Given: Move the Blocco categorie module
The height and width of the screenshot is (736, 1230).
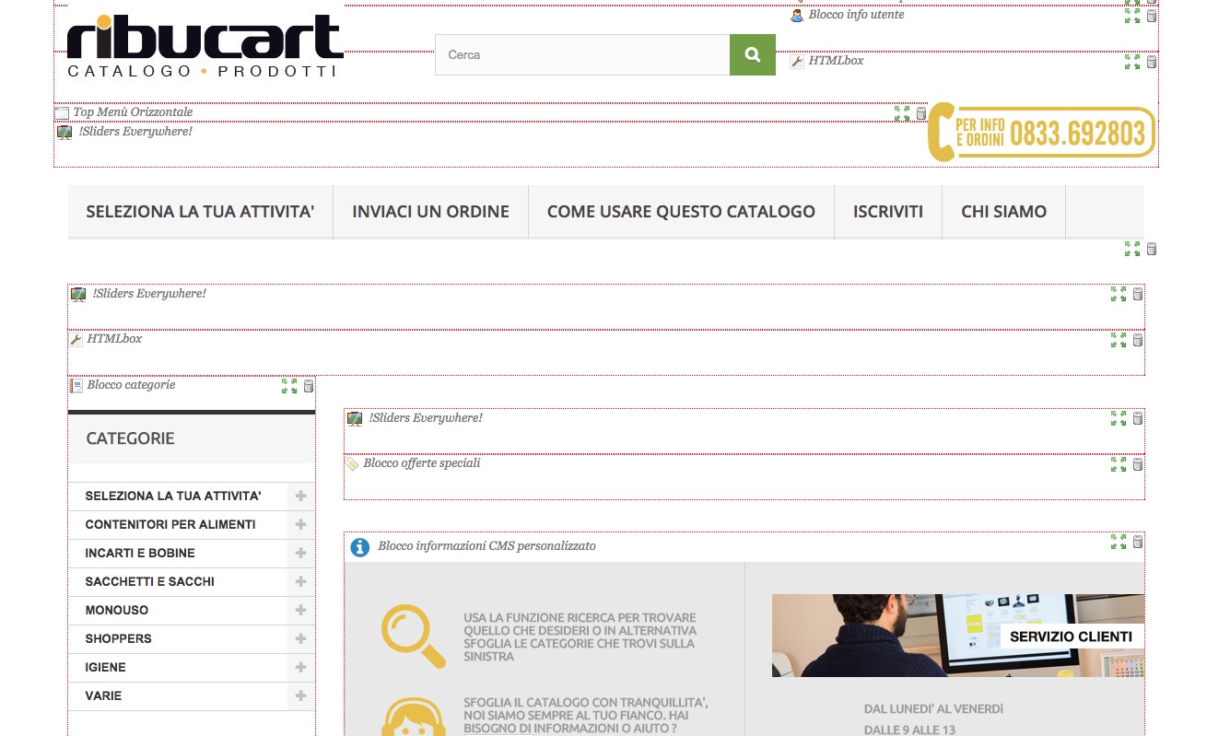Looking at the screenshot, I should click(x=289, y=386).
